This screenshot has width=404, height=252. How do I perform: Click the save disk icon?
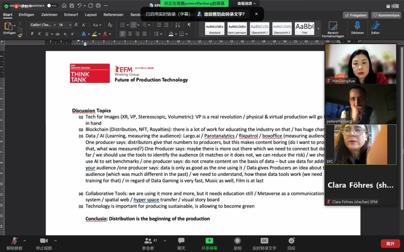[72, 5]
